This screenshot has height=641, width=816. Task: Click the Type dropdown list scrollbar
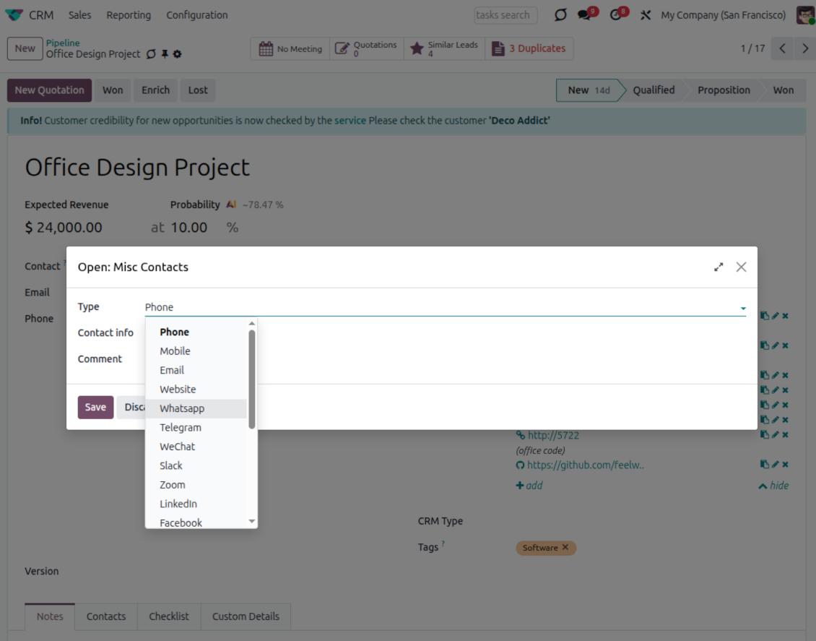tap(252, 379)
